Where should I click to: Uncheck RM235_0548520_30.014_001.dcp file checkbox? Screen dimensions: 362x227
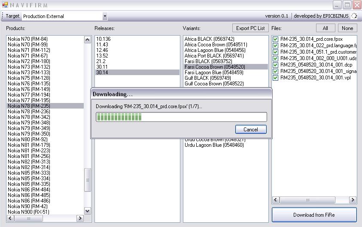click(275, 65)
